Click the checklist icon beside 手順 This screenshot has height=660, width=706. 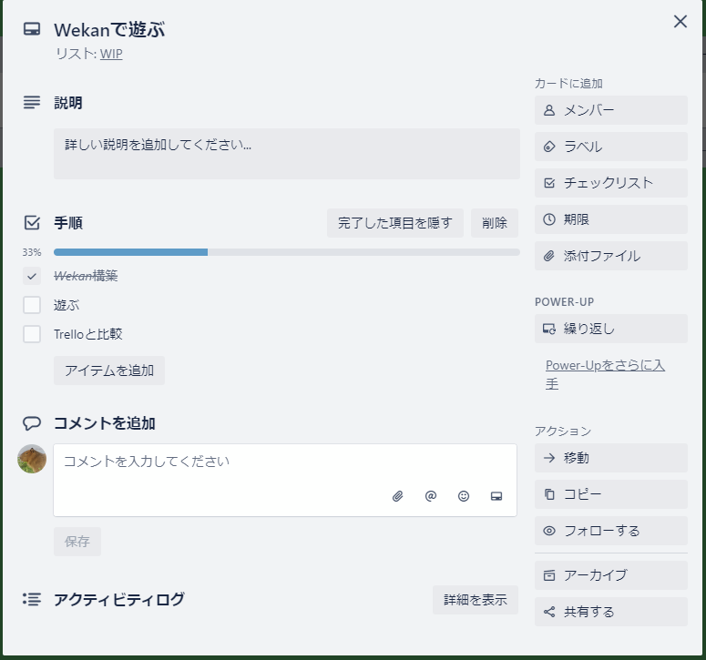click(x=32, y=223)
